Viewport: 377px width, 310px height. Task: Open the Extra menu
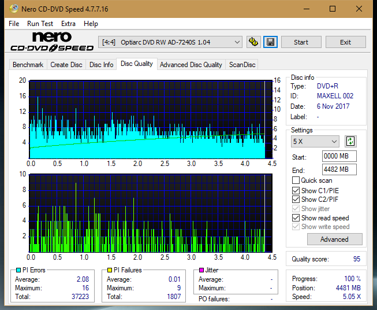[68, 24]
